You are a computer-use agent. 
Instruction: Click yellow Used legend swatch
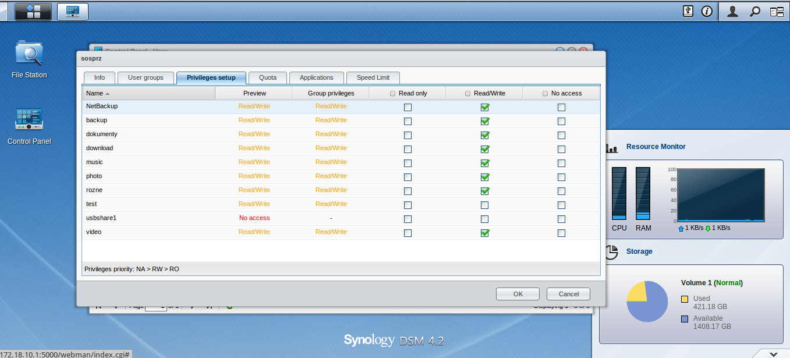(x=685, y=299)
